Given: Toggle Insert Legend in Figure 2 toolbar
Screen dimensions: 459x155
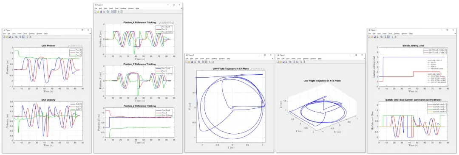Looking at the screenshot, I should tap(114, 12).
